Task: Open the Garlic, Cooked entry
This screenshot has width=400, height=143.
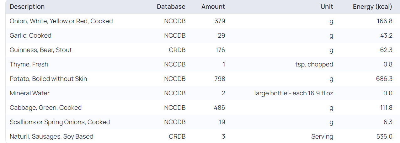Action: [x=30, y=35]
